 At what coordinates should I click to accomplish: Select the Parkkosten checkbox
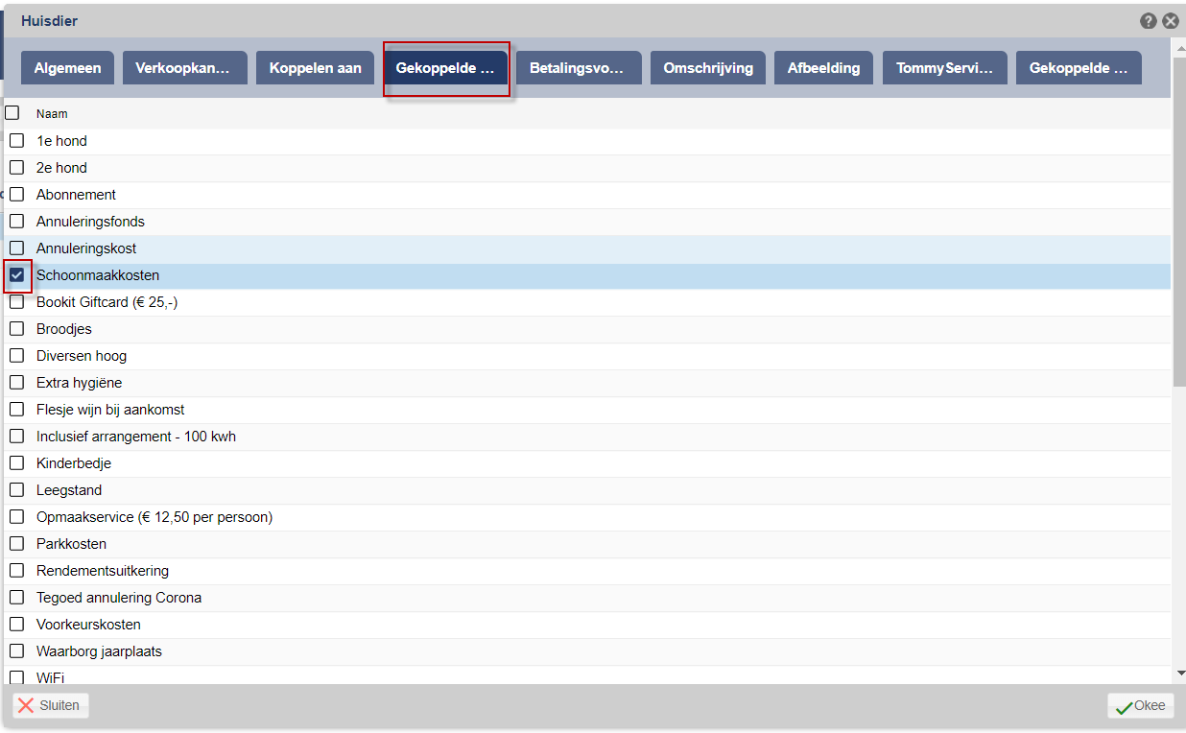pyautogui.click(x=17, y=544)
